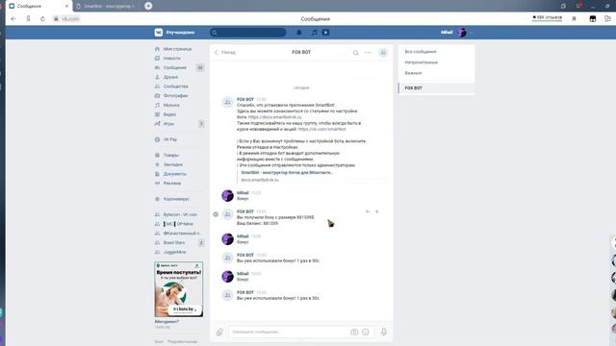Click the microphone voice message icon
Viewport: 616px width, 346px height.
click(x=384, y=332)
